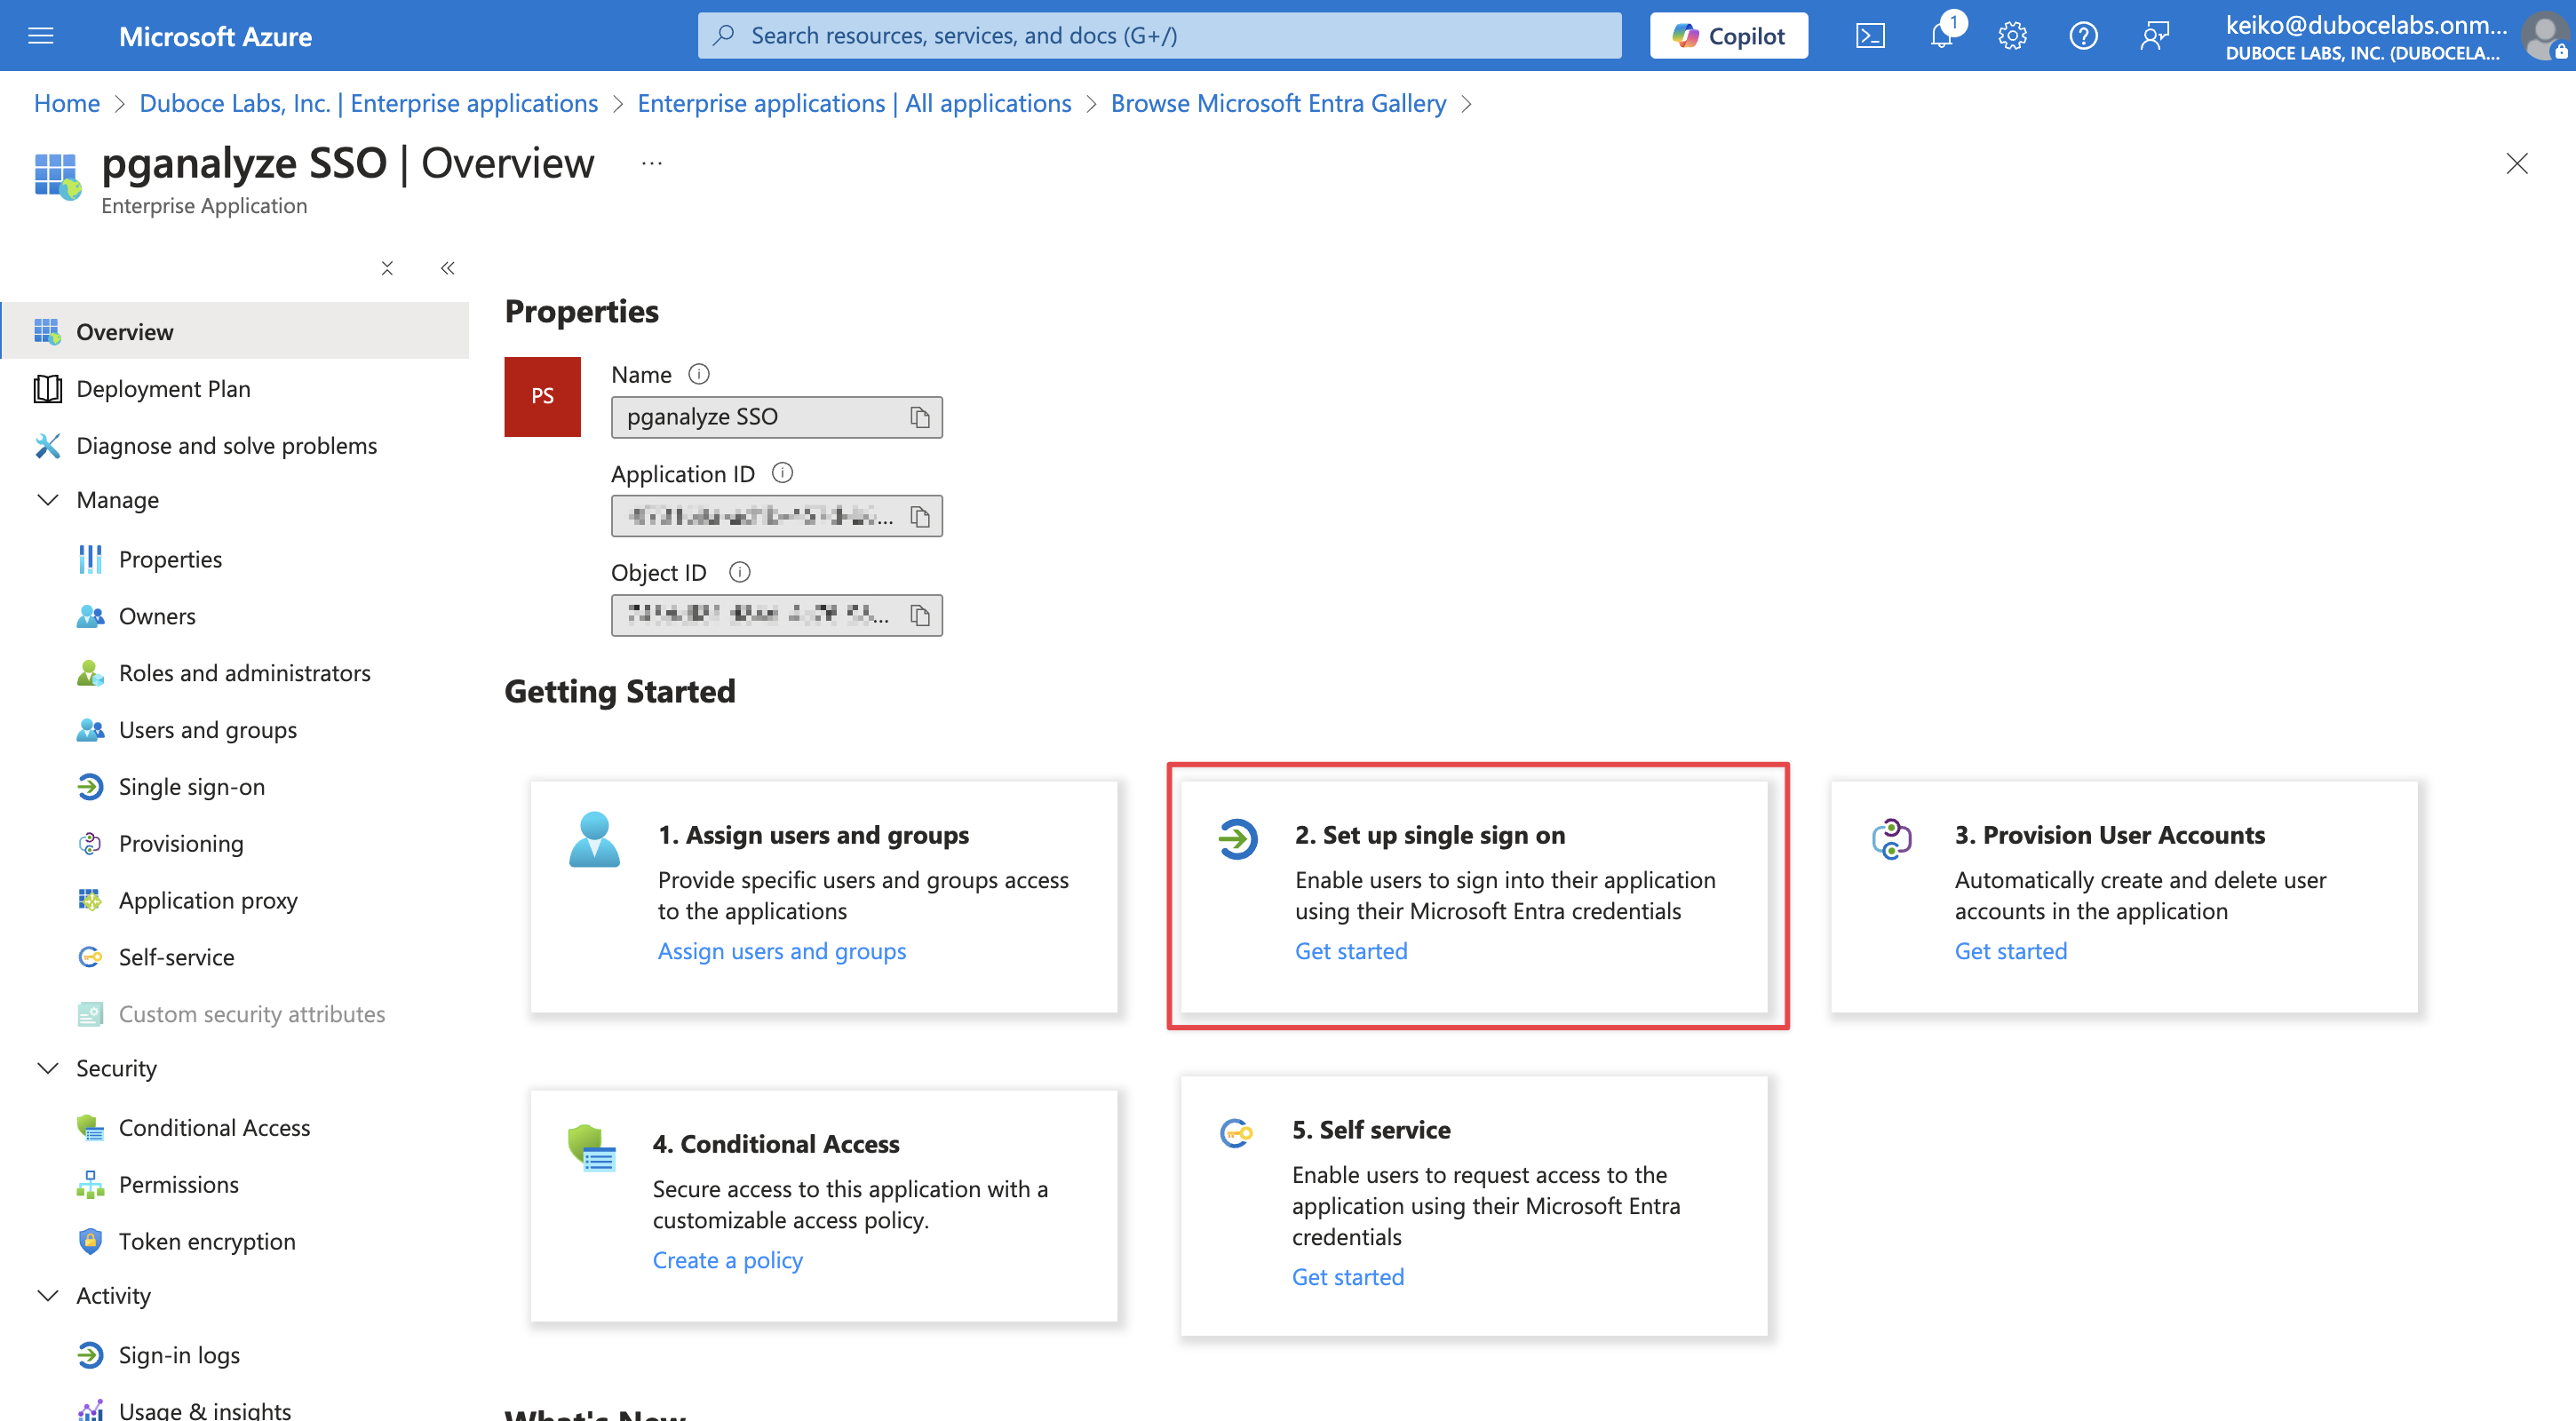Open portal settings gear
The image size is (2576, 1421).
coord(2012,36)
